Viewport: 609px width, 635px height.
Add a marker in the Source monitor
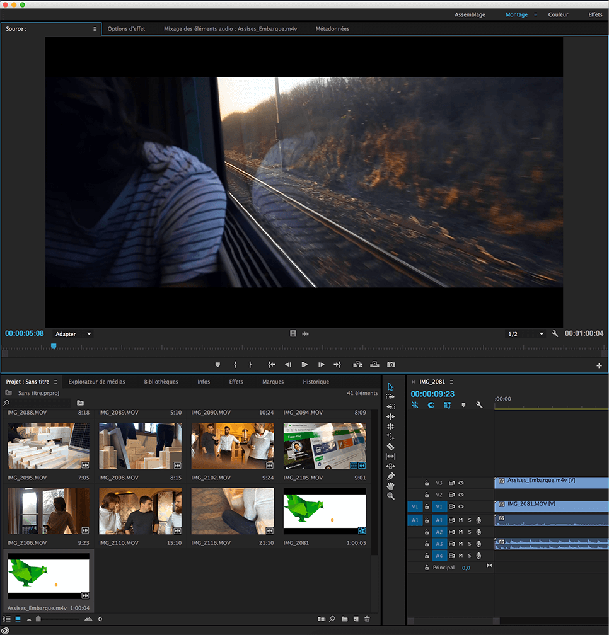217,365
